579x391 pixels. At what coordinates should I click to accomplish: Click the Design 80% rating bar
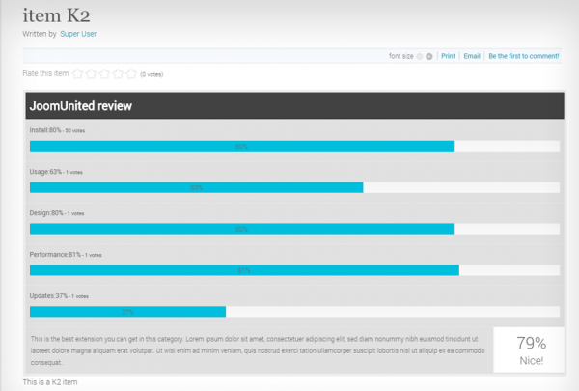tap(294, 229)
